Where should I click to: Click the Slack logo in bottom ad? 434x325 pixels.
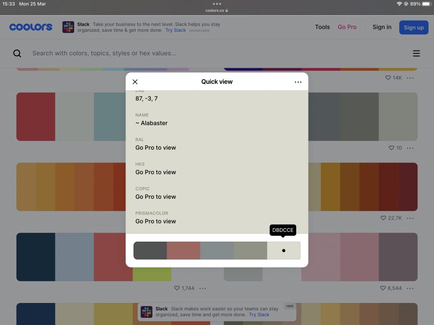coord(146,312)
